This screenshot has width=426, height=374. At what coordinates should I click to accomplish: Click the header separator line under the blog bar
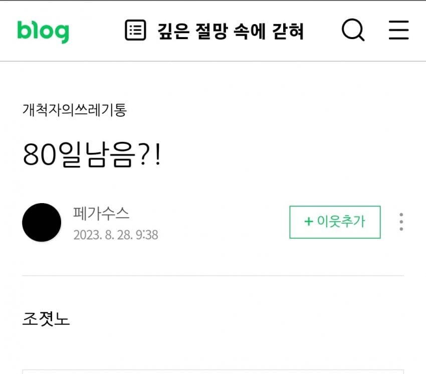(x=213, y=62)
